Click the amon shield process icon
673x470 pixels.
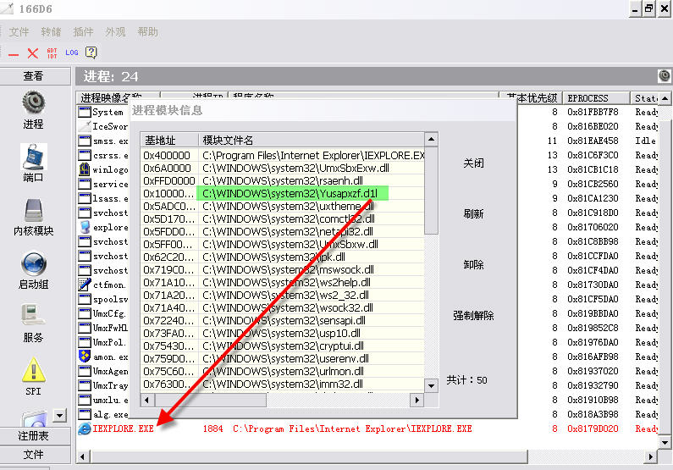click(x=85, y=357)
